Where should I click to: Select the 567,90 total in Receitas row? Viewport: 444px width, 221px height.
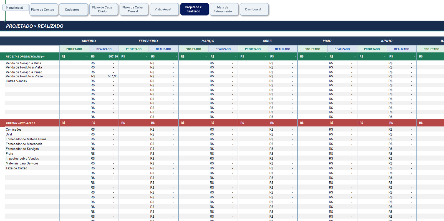pos(113,57)
